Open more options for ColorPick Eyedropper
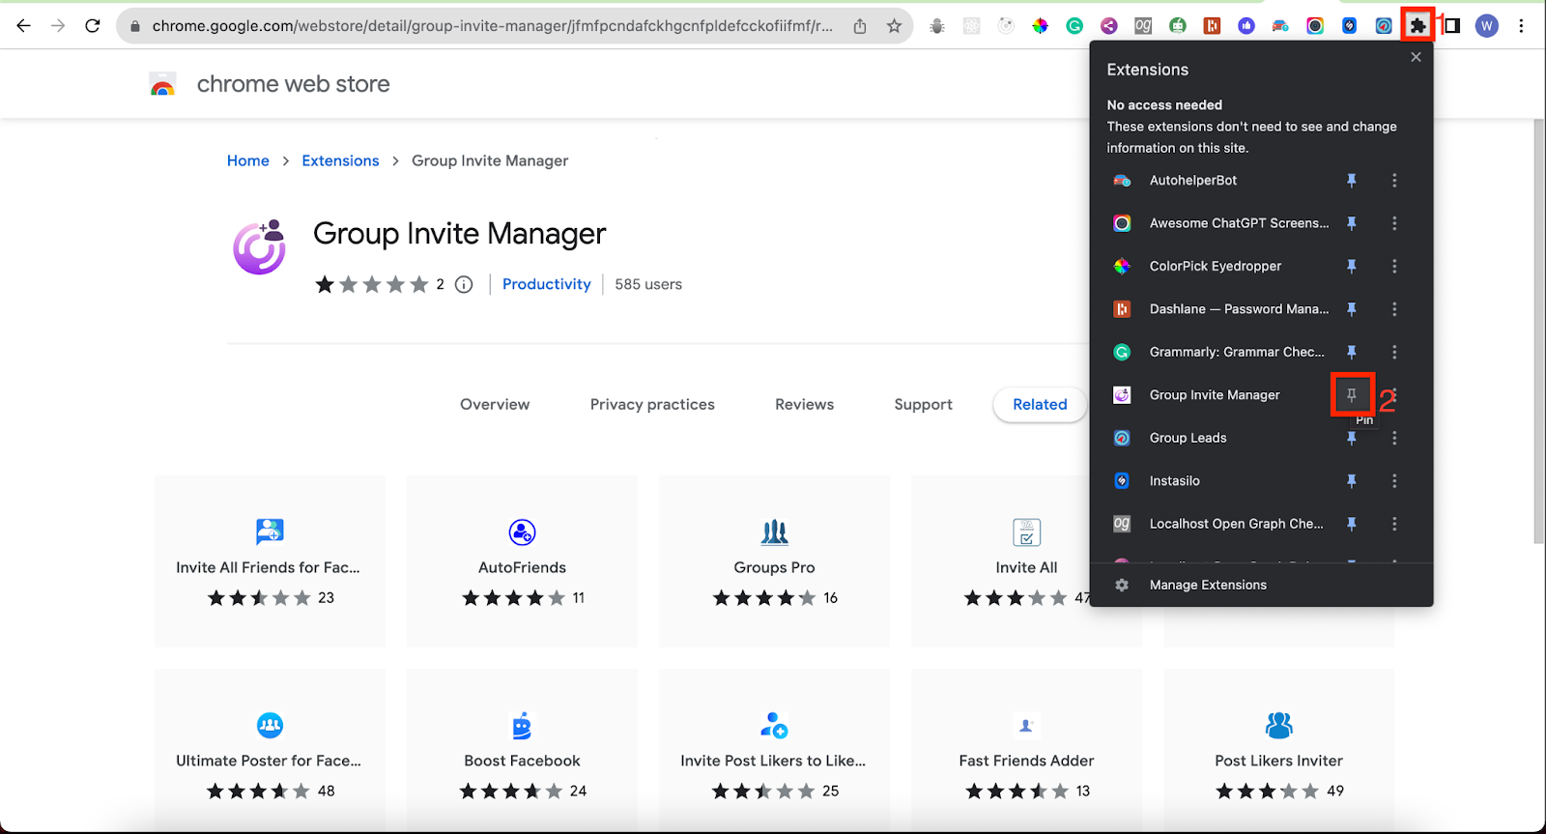This screenshot has width=1546, height=834. pos(1394,266)
